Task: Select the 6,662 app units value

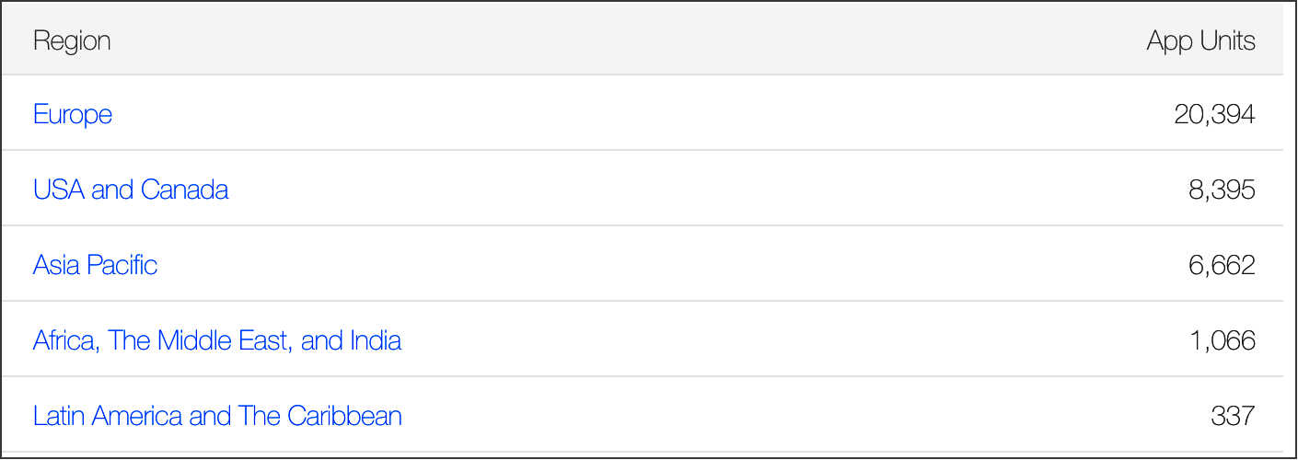Action: point(1222,265)
